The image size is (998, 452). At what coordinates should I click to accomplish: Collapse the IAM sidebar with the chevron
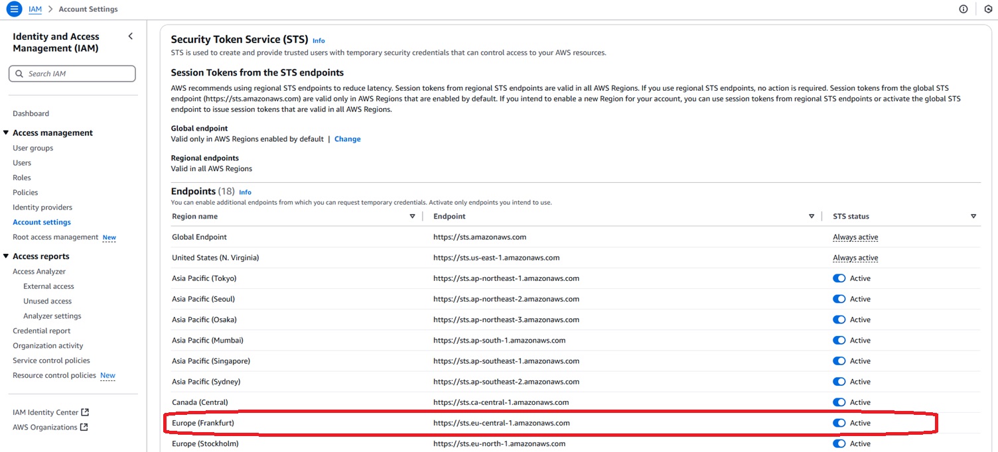click(x=130, y=36)
